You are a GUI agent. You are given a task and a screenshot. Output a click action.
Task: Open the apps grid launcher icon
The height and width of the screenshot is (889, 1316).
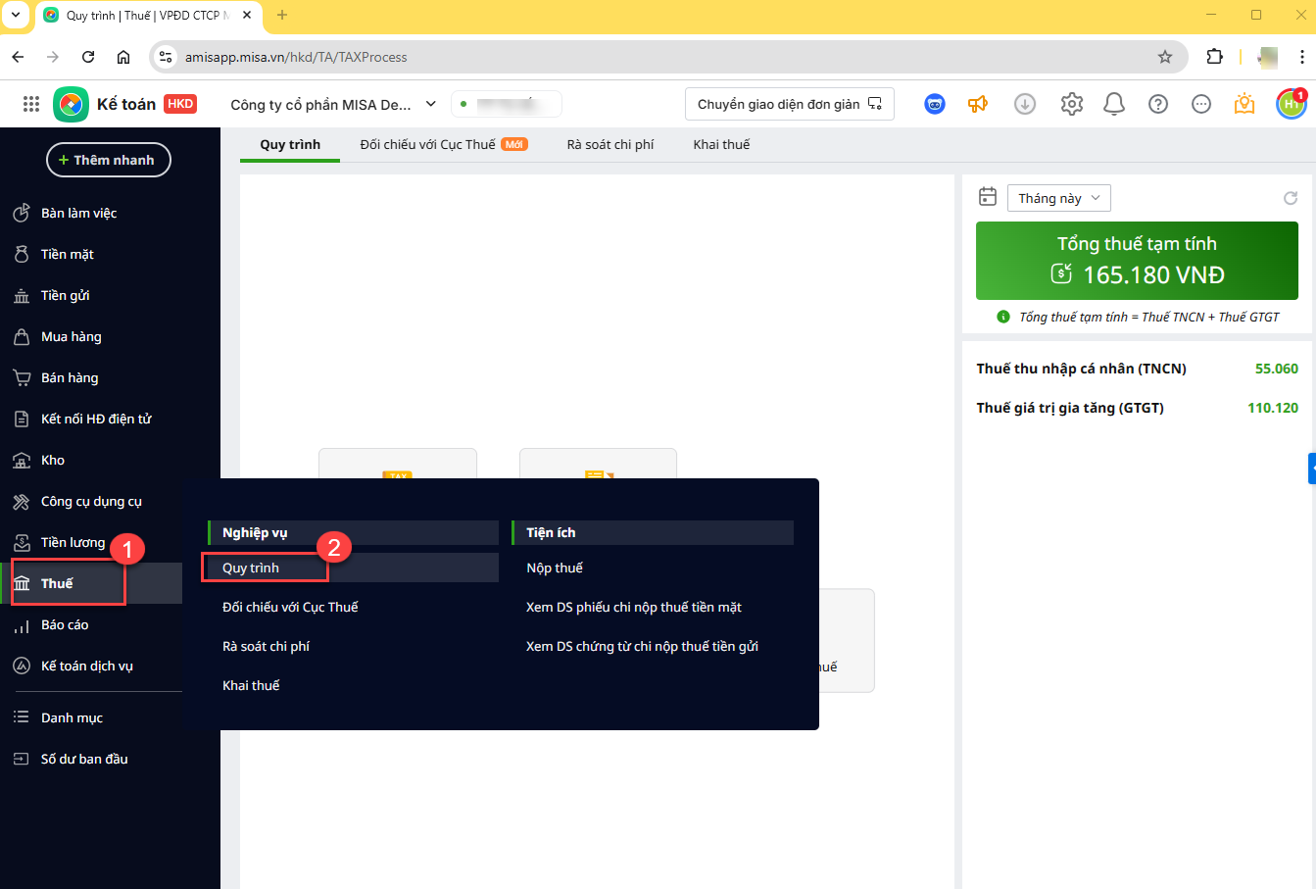pos(30,104)
